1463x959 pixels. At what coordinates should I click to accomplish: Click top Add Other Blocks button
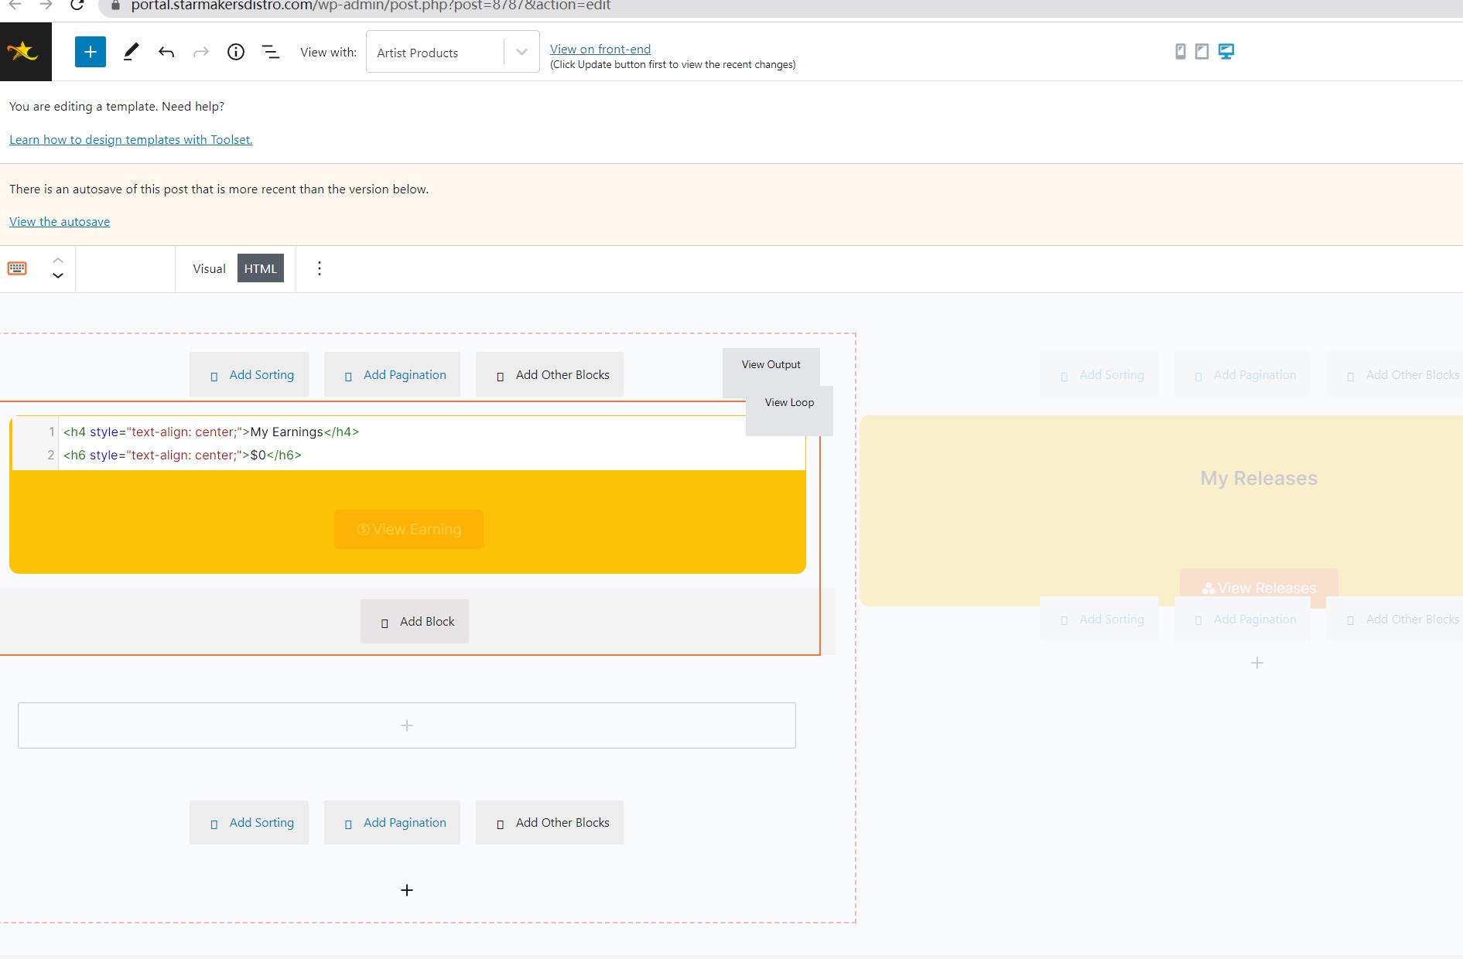click(549, 374)
